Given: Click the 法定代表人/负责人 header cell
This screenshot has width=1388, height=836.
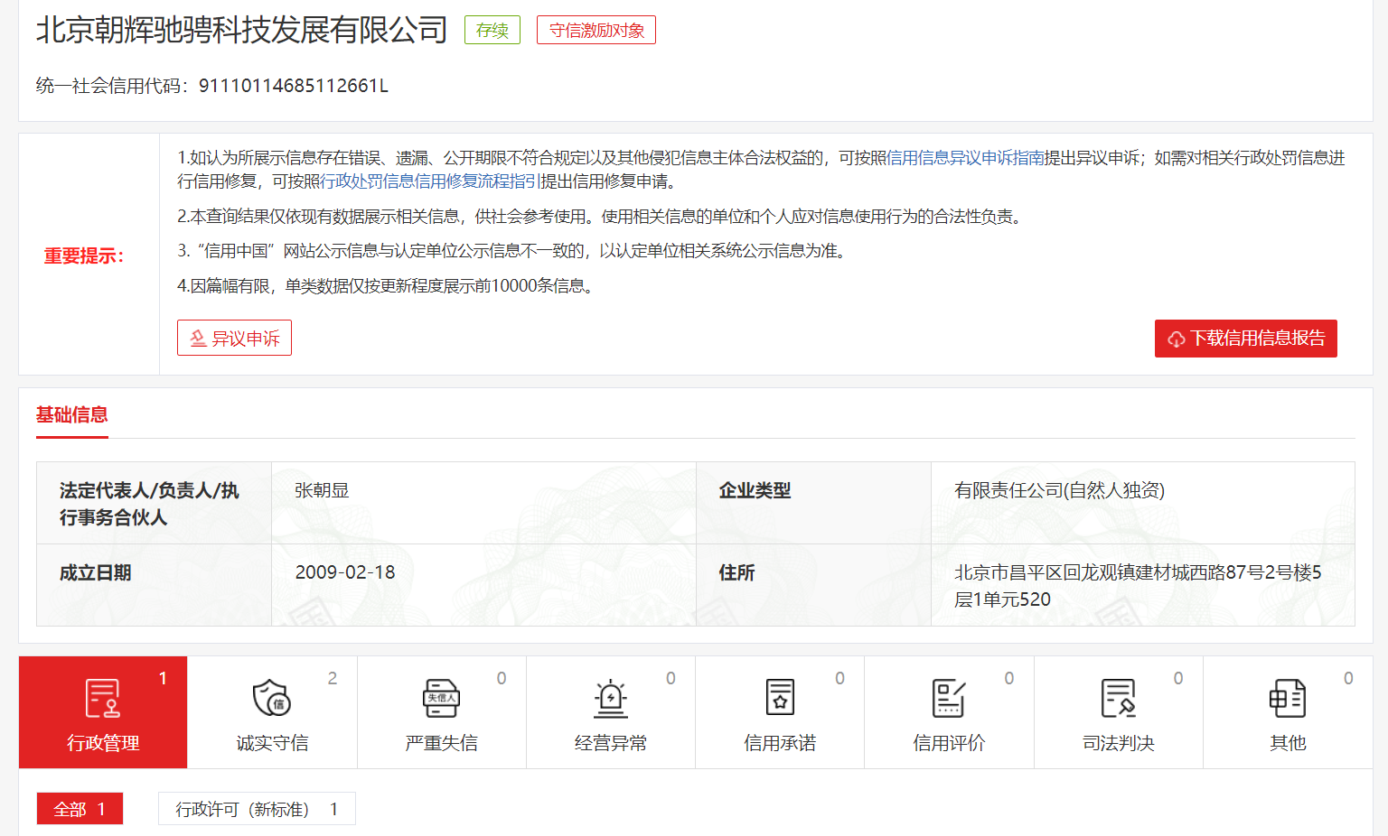Looking at the screenshot, I should (154, 503).
